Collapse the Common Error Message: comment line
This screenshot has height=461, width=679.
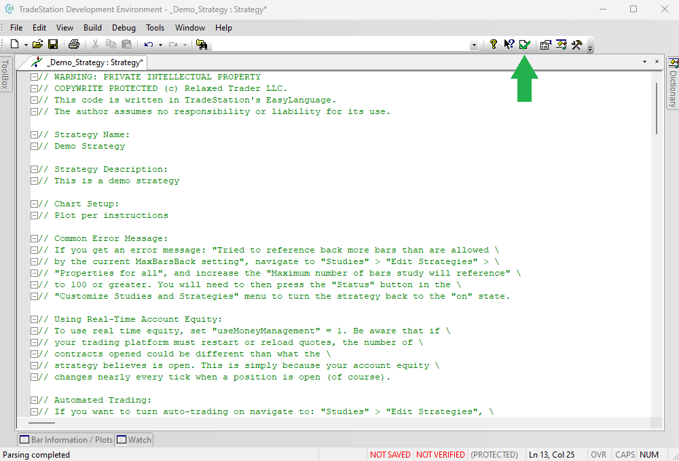[x=34, y=238]
